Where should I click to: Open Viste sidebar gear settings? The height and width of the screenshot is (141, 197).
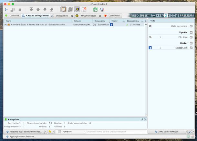pos(150,26)
